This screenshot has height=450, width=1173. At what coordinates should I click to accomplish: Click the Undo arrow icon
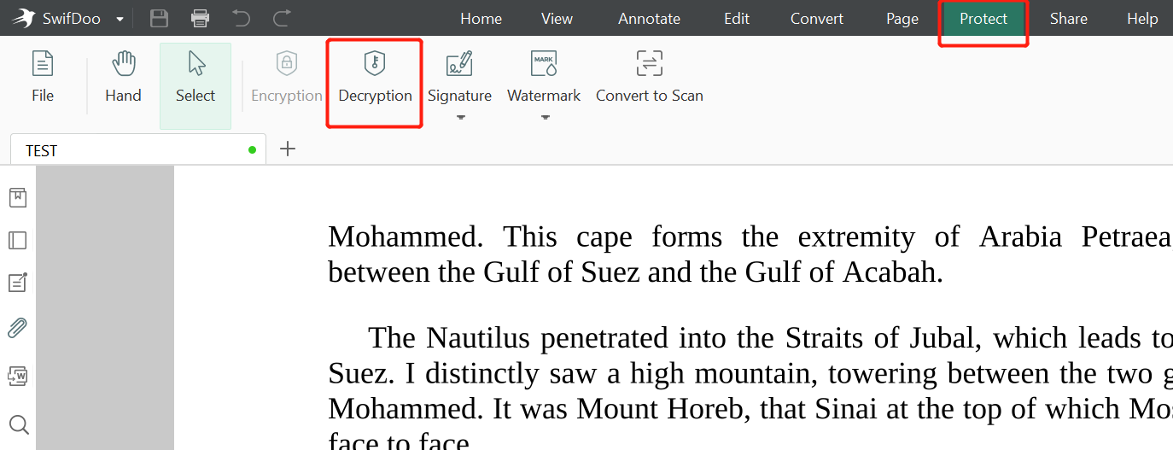242,18
